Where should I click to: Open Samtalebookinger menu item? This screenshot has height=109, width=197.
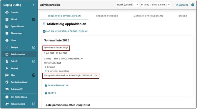pos(19,82)
